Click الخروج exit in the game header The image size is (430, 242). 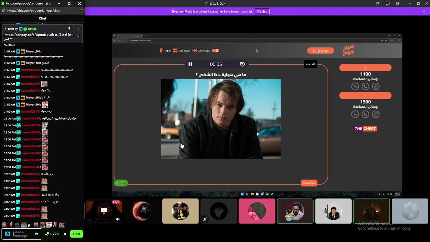(x=166, y=51)
